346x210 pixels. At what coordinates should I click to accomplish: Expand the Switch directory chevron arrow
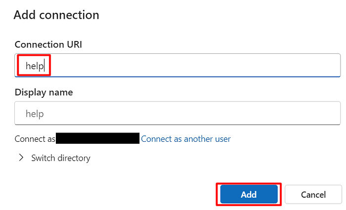click(21, 158)
